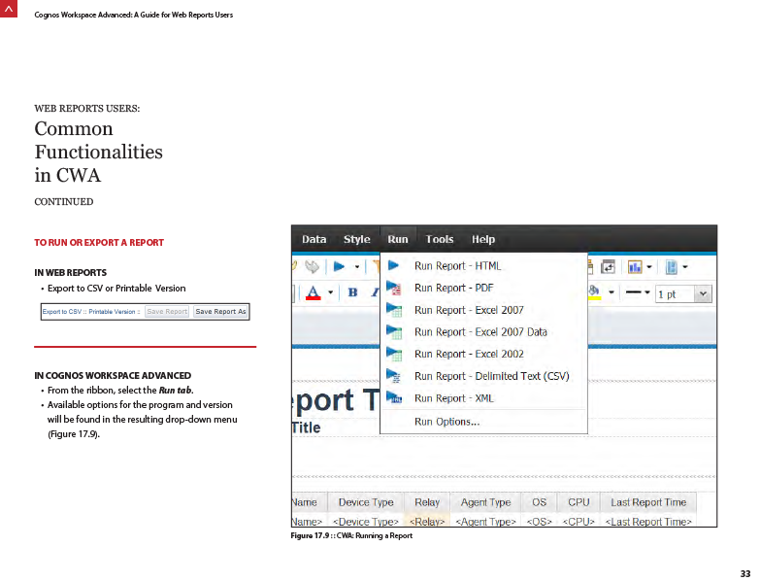This screenshot has width=760, height=581.
Task: Open the Data menu
Action: [x=314, y=239]
